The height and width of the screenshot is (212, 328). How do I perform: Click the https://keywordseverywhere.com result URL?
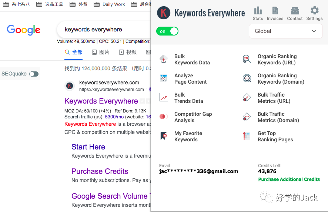(x=111, y=90)
